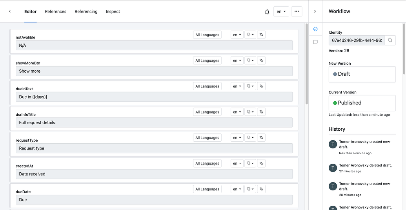Click All Languages for dsrInfoTitle field
This screenshot has width=406, height=210.
(207, 112)
